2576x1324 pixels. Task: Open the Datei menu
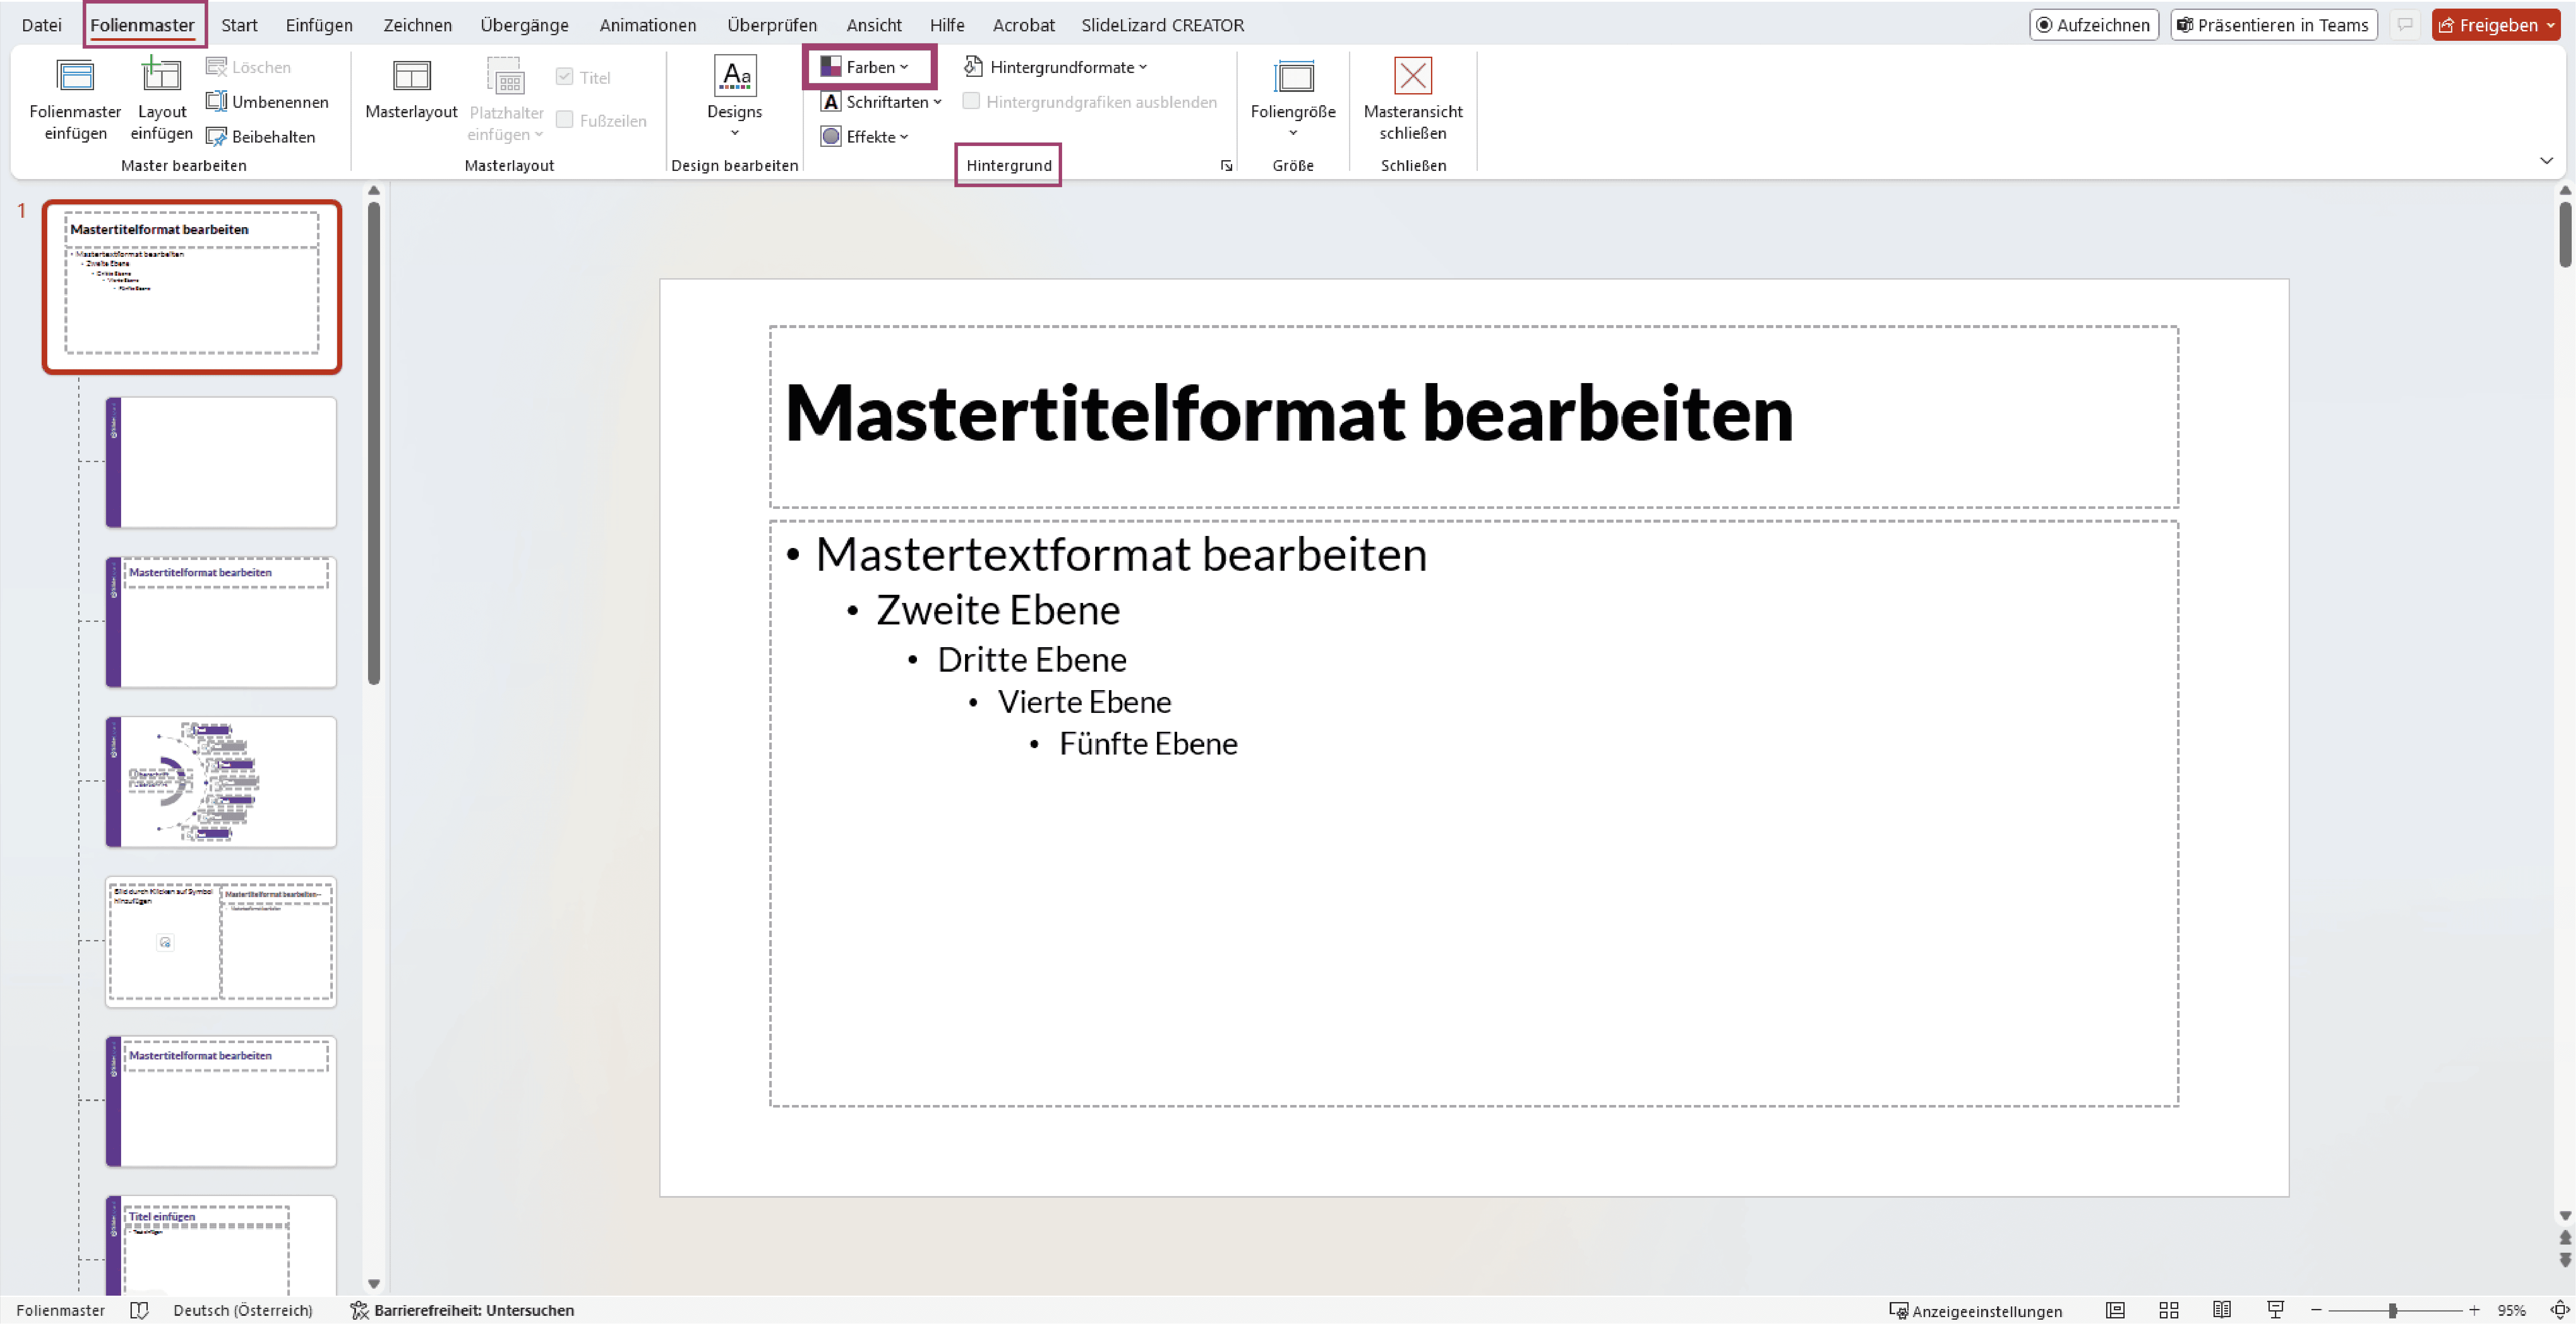click(42, 25)
